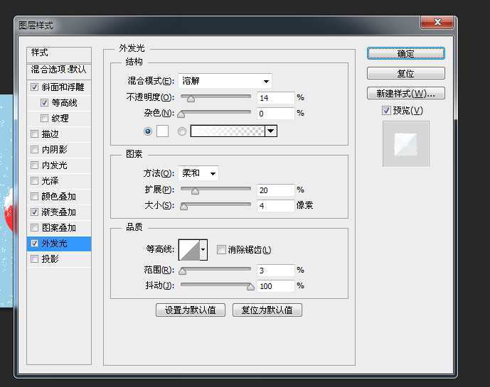490x387 pixels.
Task: Click the white glow color swatch
Action: tap(162, 131)
